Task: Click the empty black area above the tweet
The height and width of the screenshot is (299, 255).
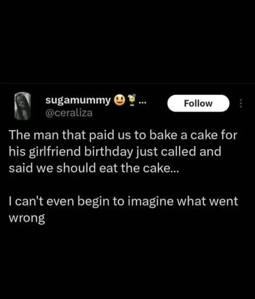Action: click(127, 41)
